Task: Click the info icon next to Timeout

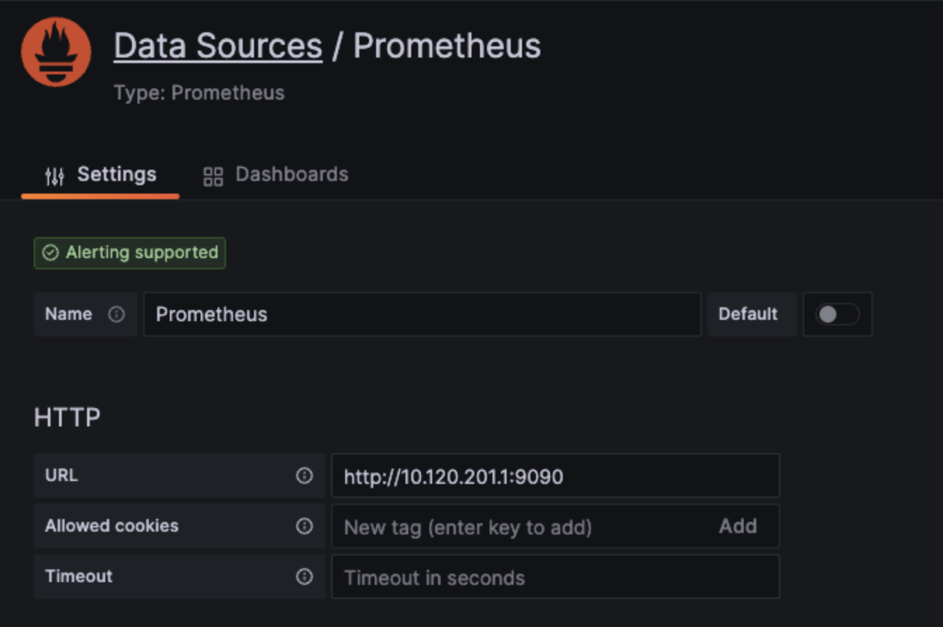Action: click(305, 577)
